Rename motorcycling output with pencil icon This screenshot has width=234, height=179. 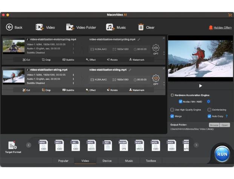pos(139,40)
